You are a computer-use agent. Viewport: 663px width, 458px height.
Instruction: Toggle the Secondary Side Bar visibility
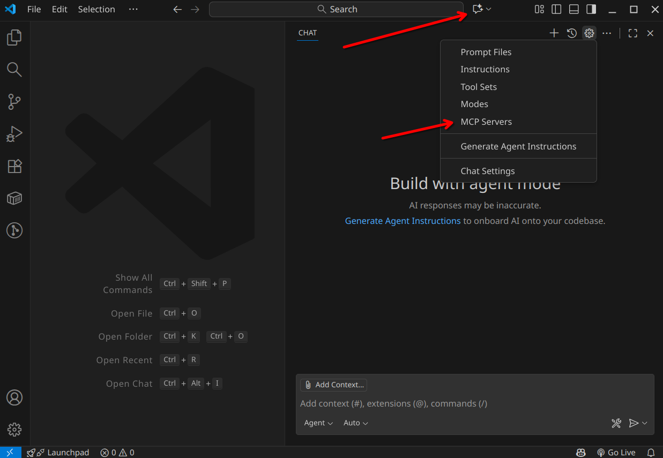[x=591, y=9]
